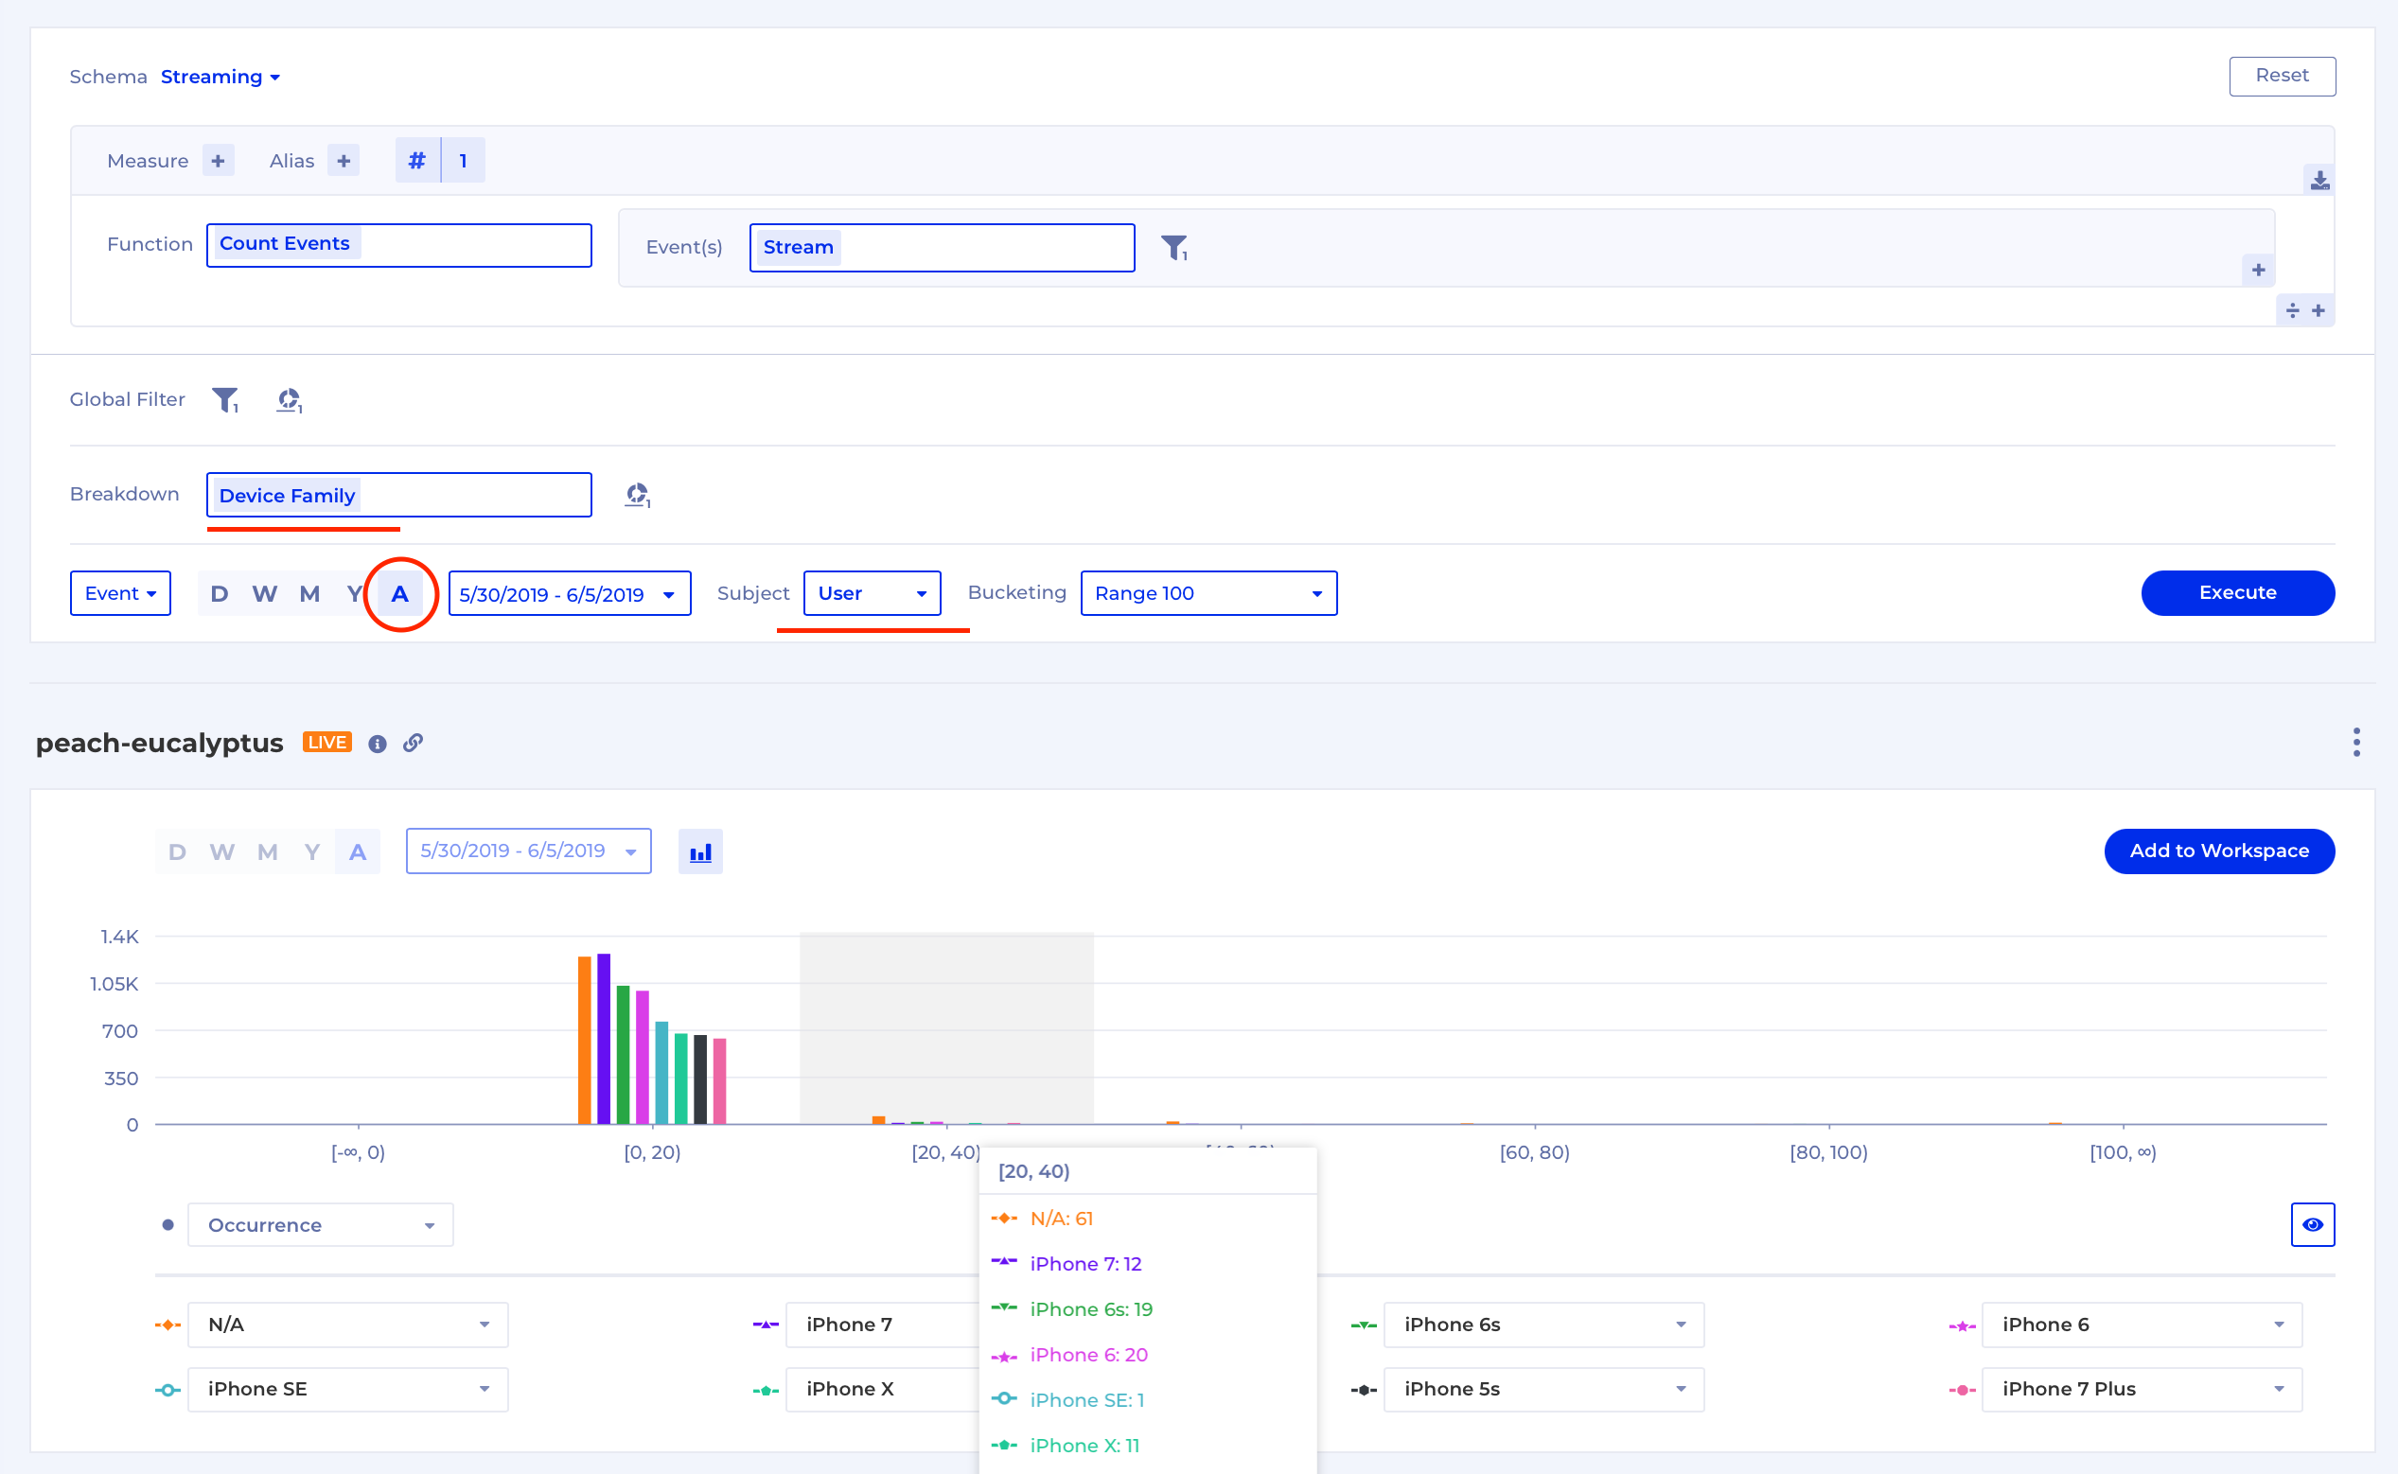Toggle series visibility with the eye icon
The image size is (2398, 1474).
[x=2312, y=1224]
